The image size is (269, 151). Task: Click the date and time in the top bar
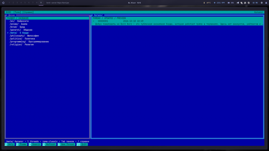134,3
